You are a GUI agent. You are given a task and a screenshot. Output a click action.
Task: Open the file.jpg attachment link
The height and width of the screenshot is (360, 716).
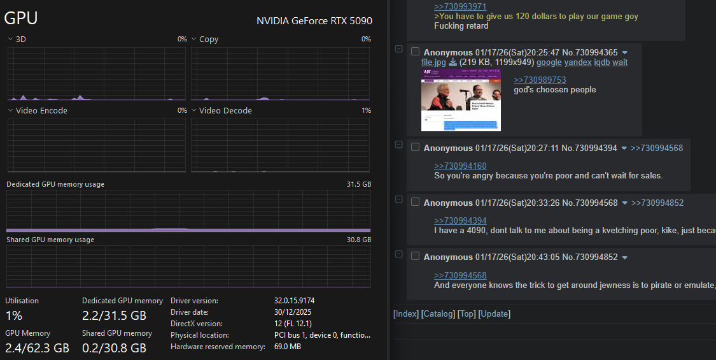click(433, 62)
